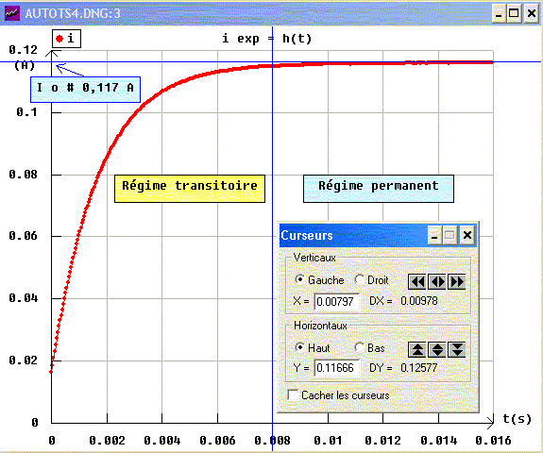Click the red dot legend marker for i
This screenshot has height=453, width=543.
coord(59,39)
